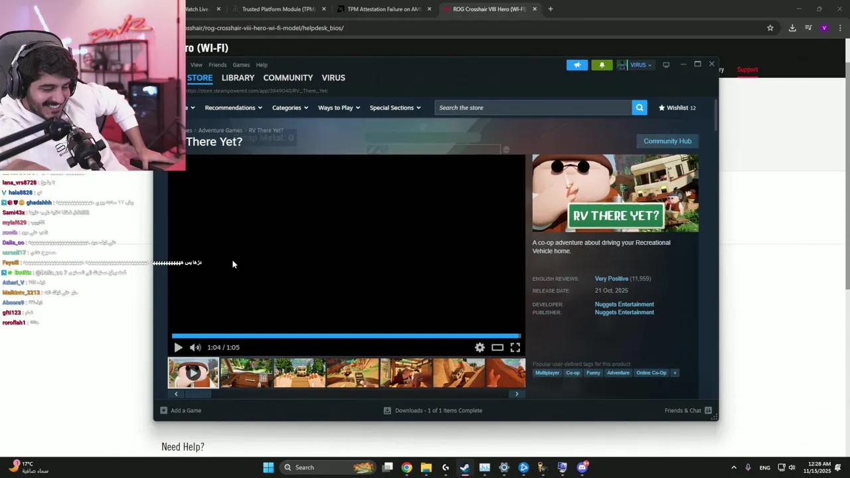This screenshot has height=478, width=850.
Task: Open Steam announcements megaphone button
Action: (x=577, y=65)
